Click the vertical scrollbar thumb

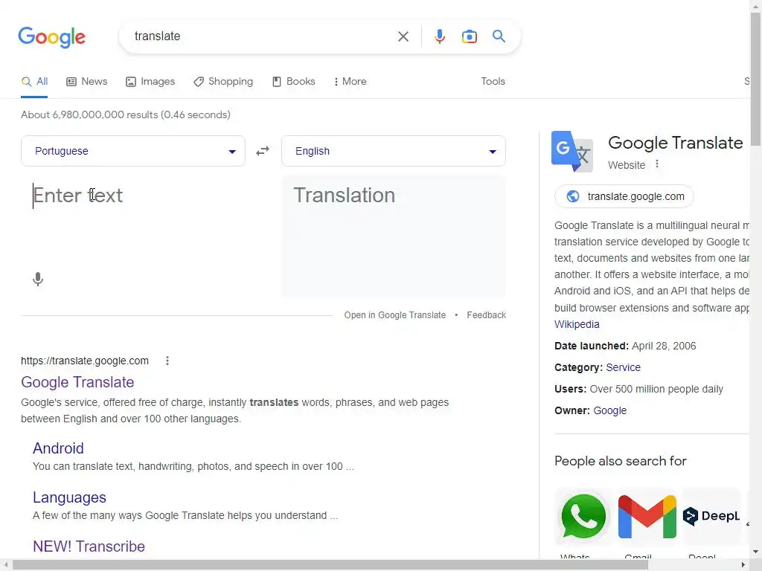(756, 79)
